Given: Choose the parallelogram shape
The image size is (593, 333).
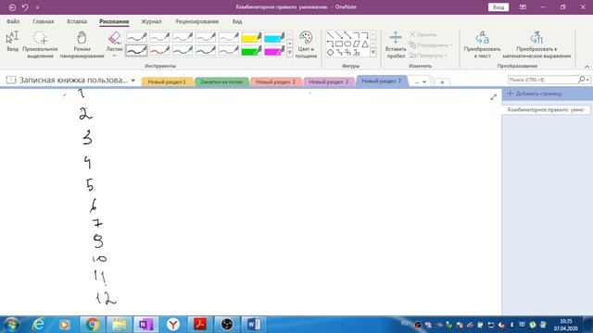Looking at the screenshot, I should [x=356, y=43].
